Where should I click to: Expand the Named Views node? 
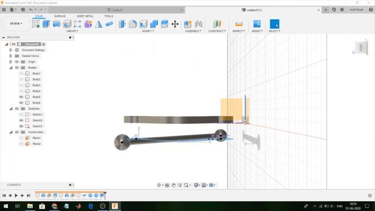11,56
